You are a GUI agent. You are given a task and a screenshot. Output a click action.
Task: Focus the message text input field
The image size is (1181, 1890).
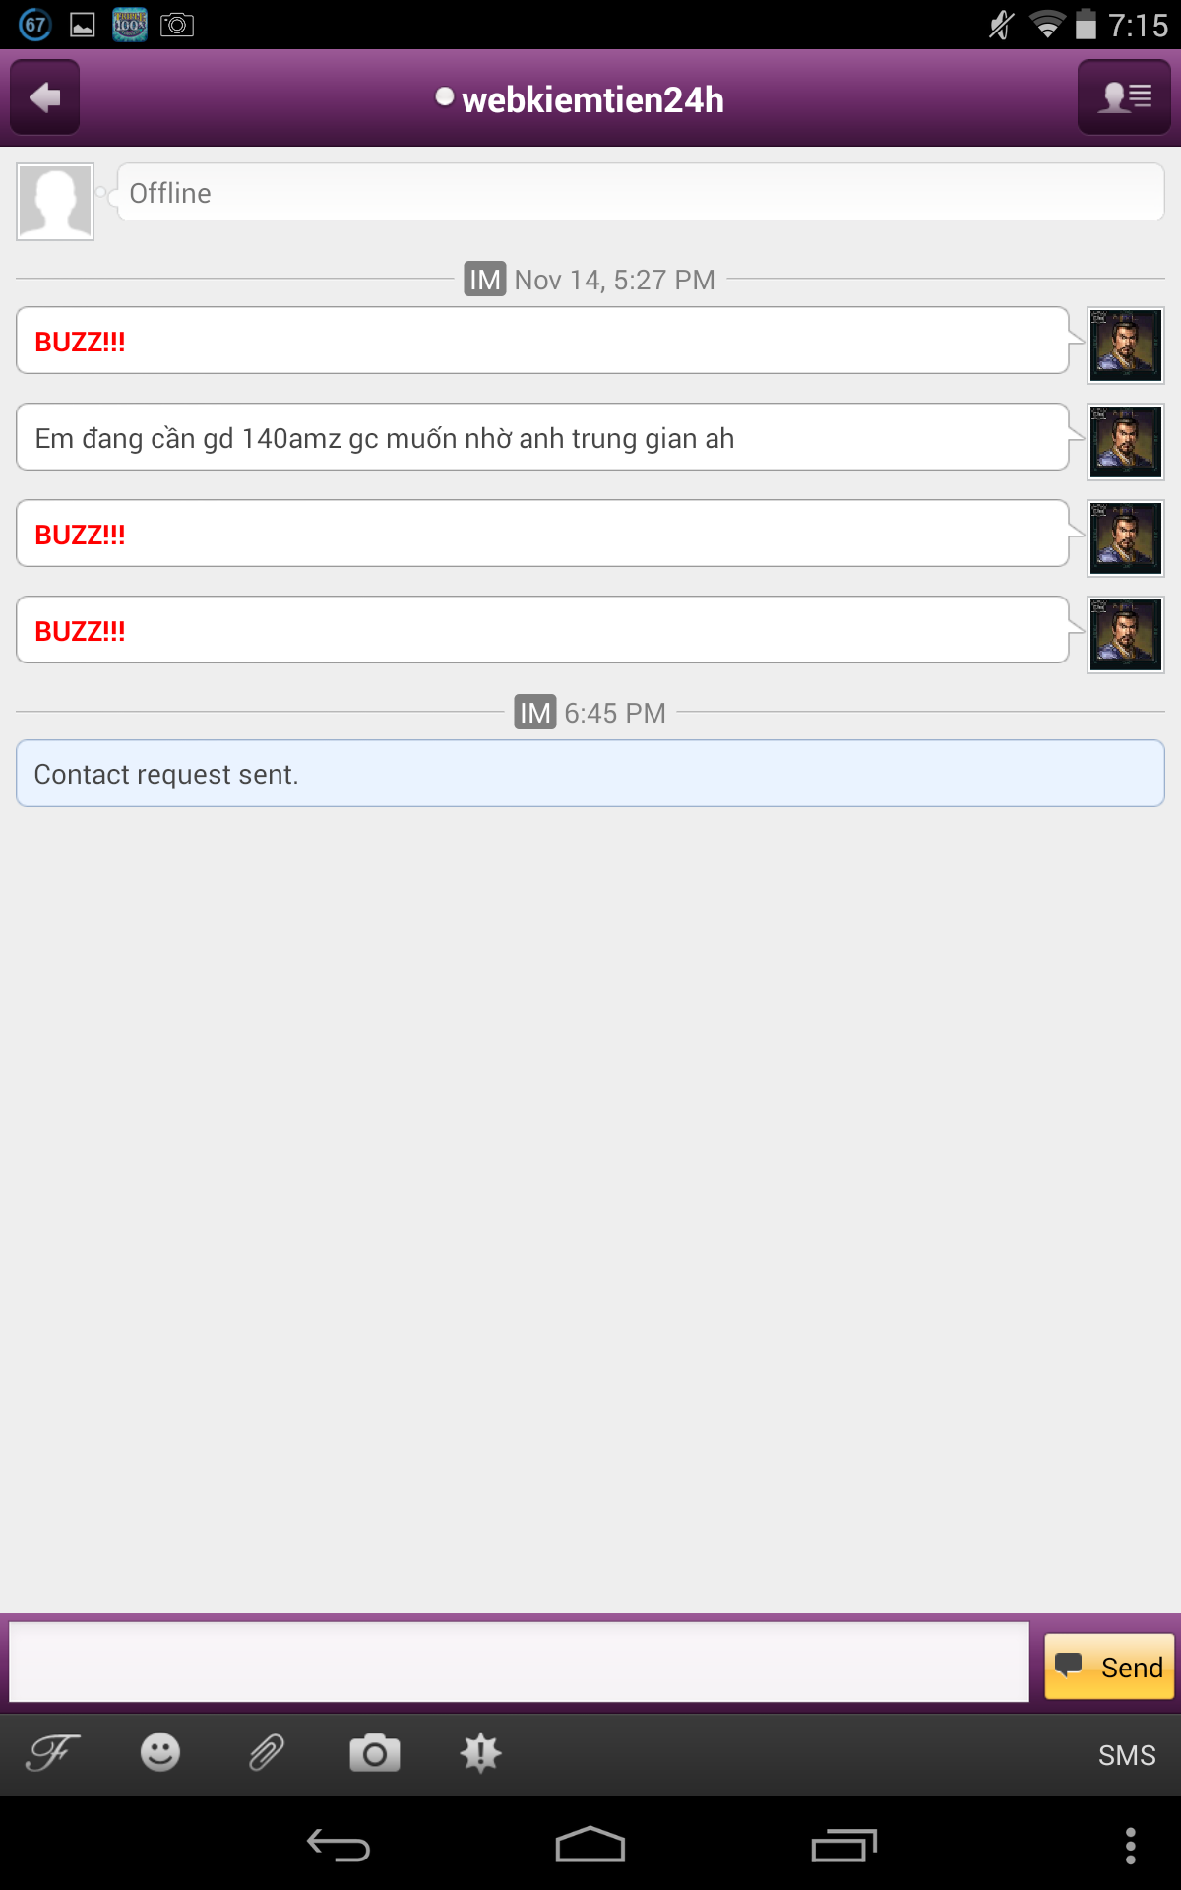[520, 1663]
